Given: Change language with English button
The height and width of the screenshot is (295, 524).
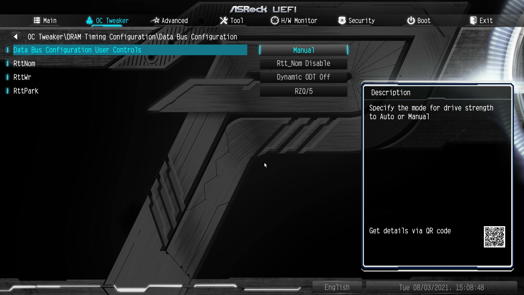Looking at the screenshot, I should [337, 287].
